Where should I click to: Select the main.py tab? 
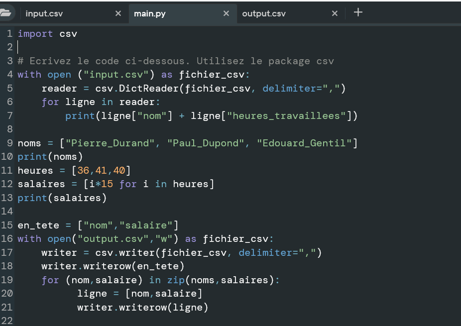[150, 13]
